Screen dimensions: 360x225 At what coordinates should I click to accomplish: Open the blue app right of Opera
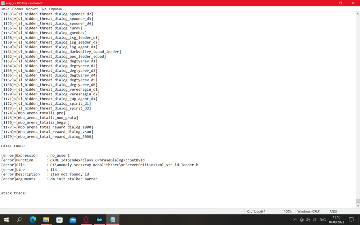99,220
